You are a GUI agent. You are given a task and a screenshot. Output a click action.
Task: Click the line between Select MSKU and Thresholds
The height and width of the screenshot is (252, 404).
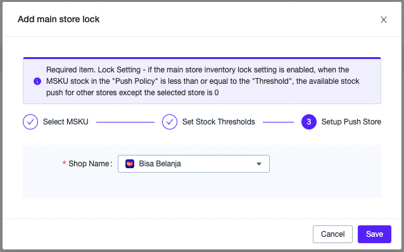[x=125, y=122]
